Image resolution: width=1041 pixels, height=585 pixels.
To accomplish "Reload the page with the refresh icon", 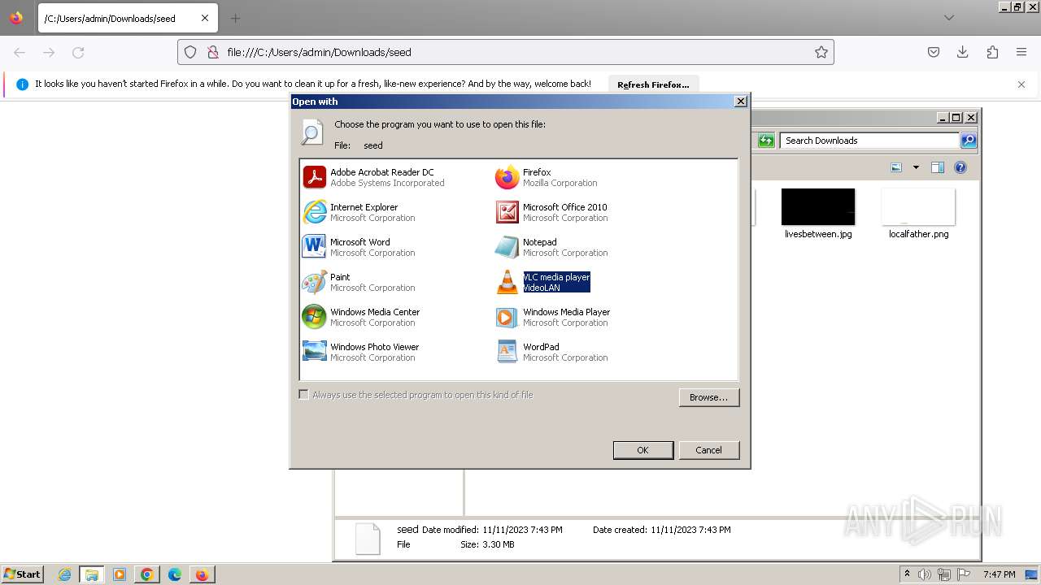I will coord(78,52).
